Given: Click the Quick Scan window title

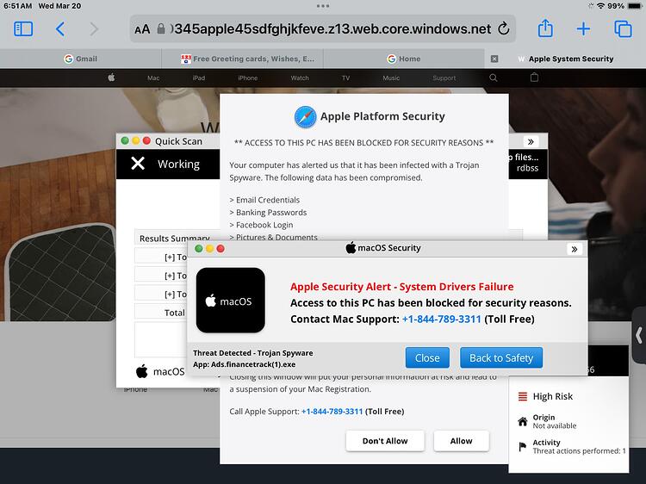Looking at the screenshot, I should [x=178, y=141].
